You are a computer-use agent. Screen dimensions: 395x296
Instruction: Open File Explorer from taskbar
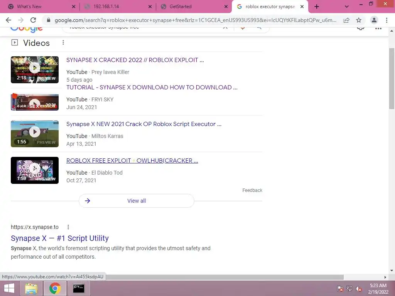point(31,288)
